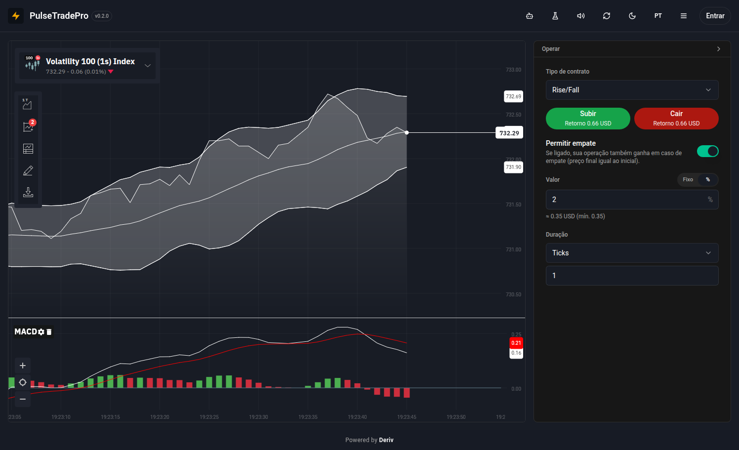Image resolution: width=739 pixels, height=450 pixels.
Task: Click the Entrar login button
Action: coord(715,16)
